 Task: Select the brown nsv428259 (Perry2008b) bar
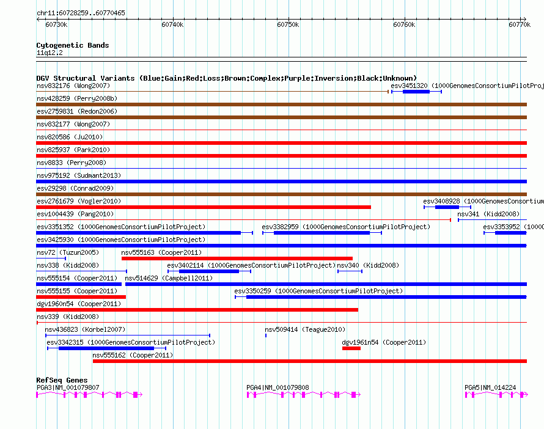[x=281, y=105]
